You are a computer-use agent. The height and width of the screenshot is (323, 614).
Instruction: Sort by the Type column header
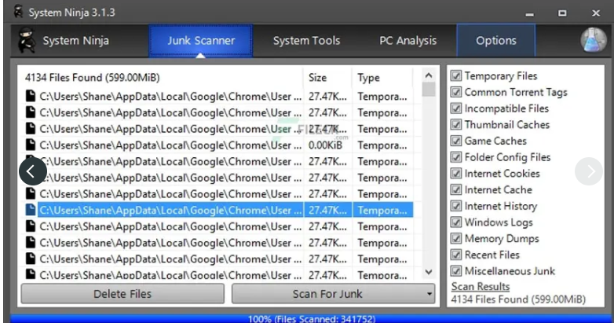click(x=382, y=78)
